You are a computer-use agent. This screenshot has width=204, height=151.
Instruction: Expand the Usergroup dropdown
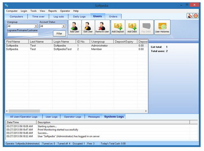36,26
